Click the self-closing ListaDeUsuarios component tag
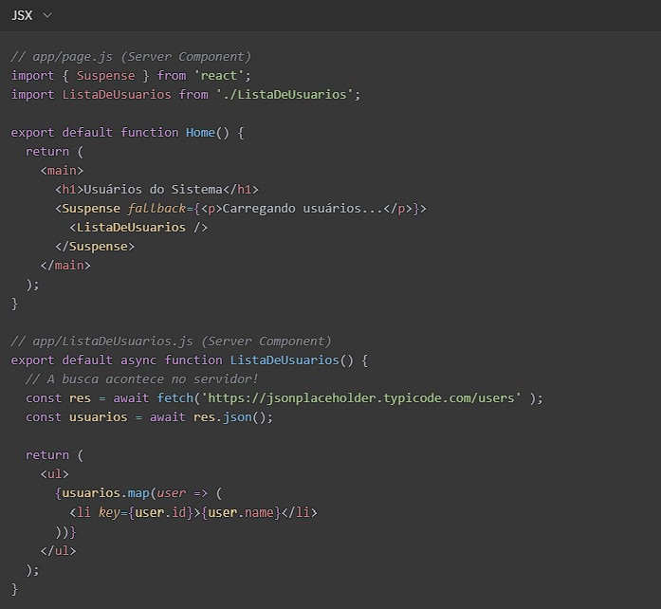661x609 pixels. [138, 227]
